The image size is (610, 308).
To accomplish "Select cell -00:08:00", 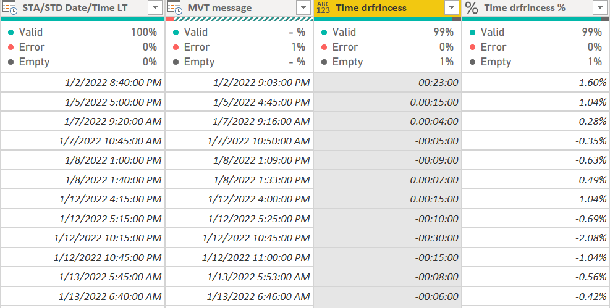I will [x=388, y=277].
